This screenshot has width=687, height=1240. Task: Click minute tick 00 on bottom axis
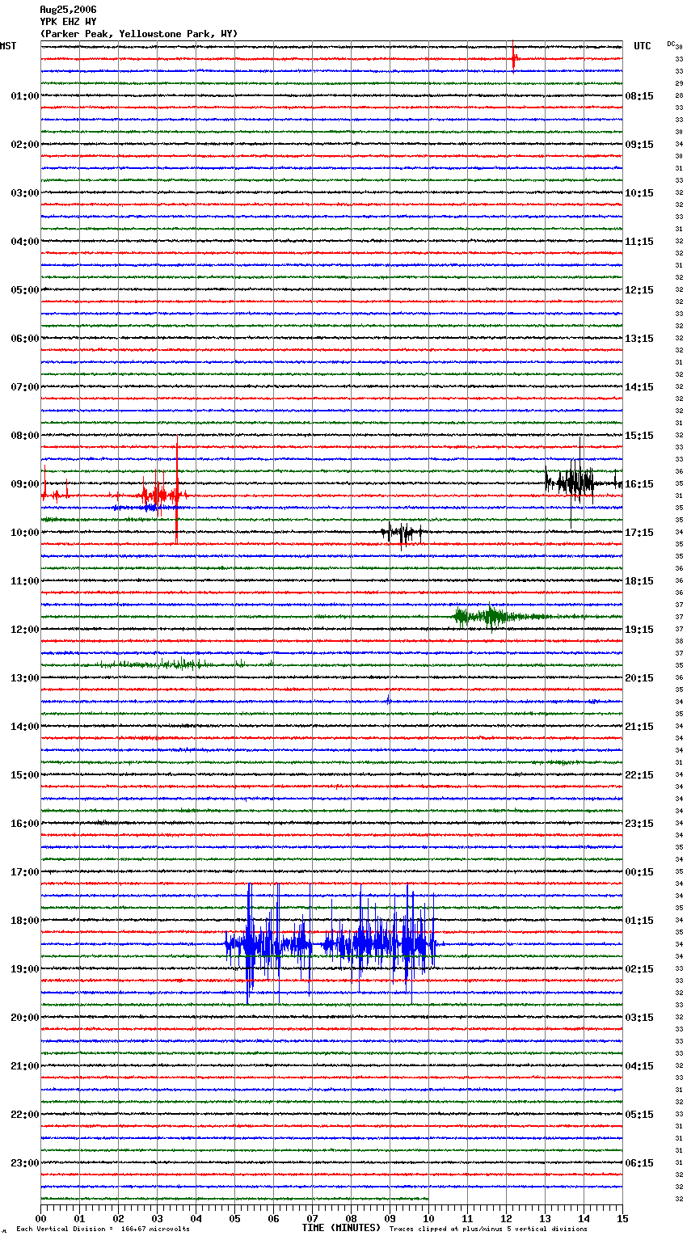(40, 1218)
